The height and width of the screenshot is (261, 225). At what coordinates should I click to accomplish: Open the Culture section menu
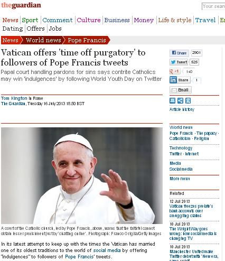89,20
